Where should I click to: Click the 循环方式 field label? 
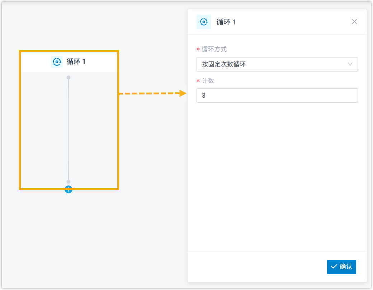[214, 49]
